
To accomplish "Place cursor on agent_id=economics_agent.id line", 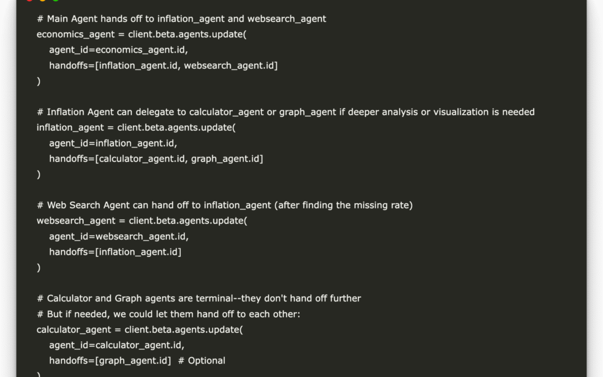I will 118,50.
